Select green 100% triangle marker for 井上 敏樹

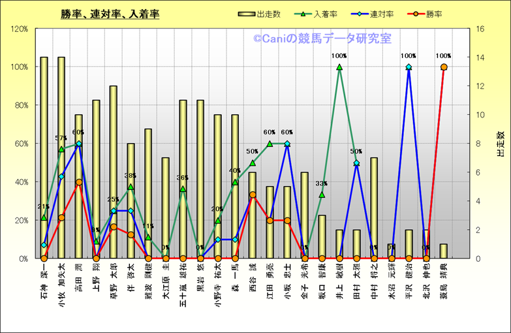(339, 67)
